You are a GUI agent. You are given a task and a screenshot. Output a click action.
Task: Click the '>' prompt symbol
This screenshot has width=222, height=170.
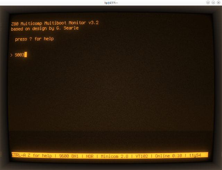[11, 55]
